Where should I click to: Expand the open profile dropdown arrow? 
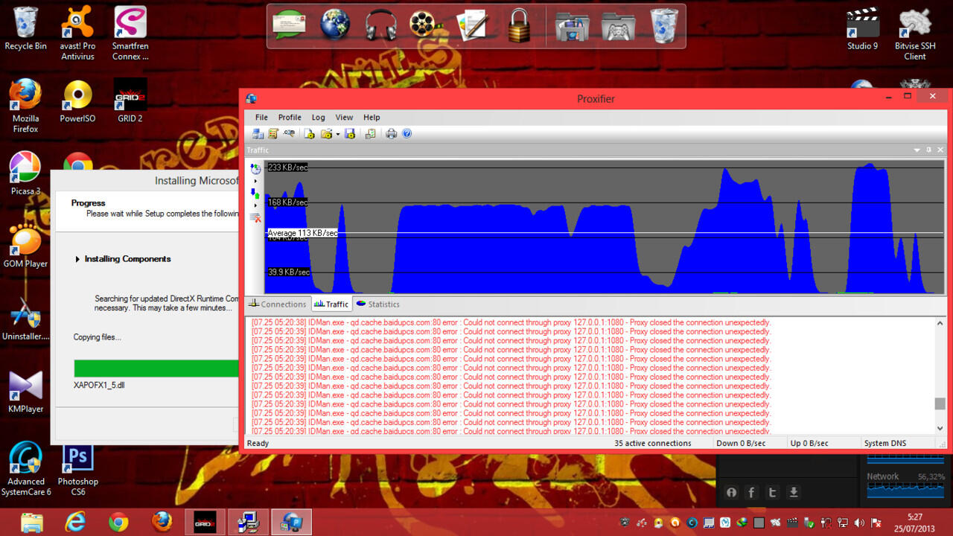click(337, 135)
